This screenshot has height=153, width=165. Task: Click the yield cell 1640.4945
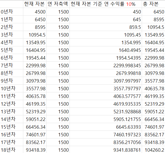tap(106, 50)
